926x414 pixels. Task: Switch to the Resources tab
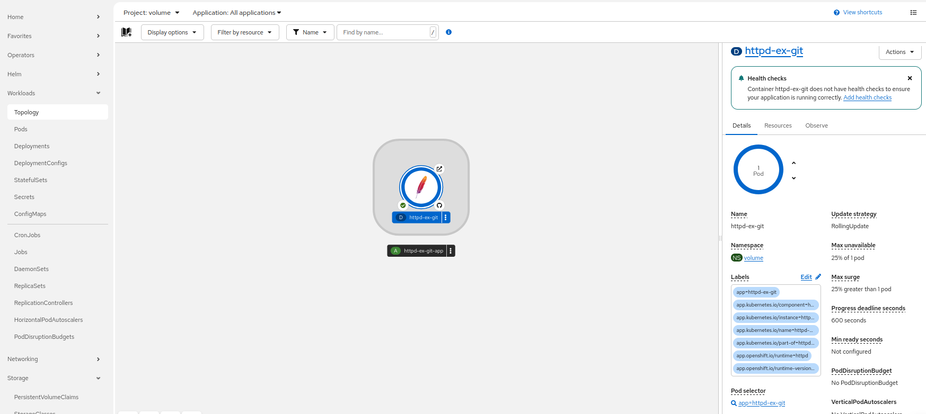pos(778,125)
